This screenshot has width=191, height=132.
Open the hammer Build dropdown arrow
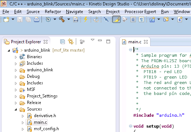coord(69,19)
